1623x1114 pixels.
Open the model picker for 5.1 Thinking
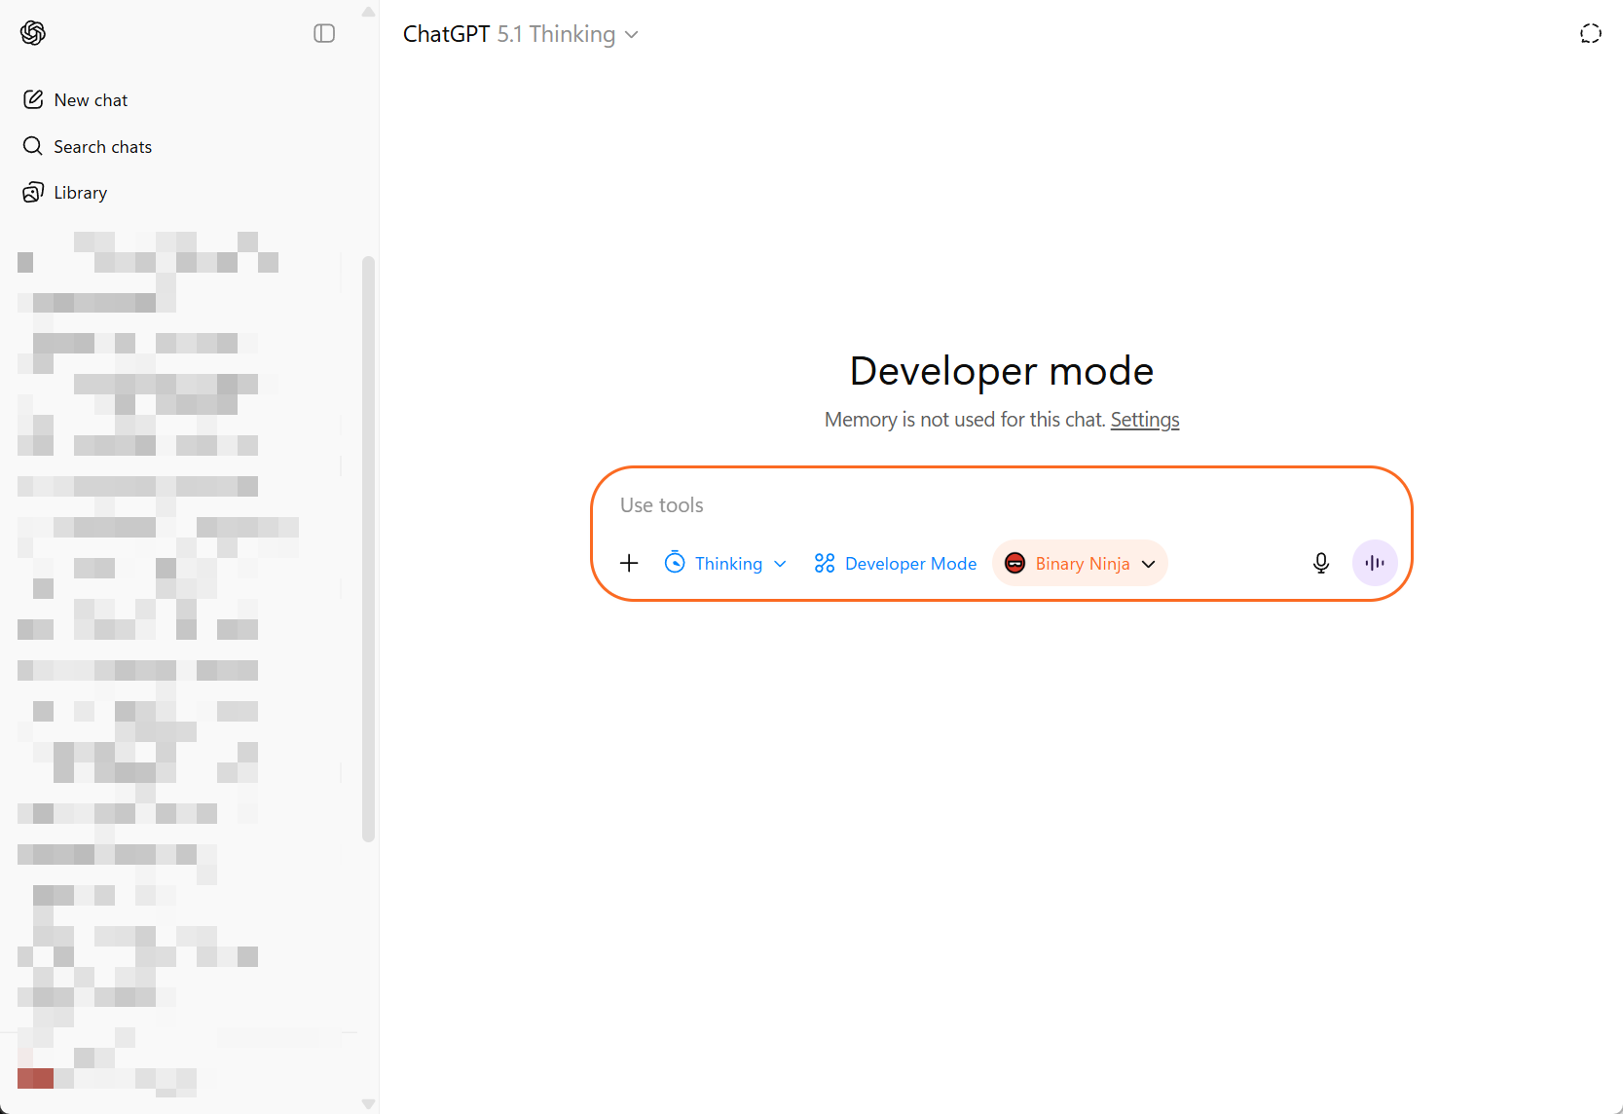point(557,33)
